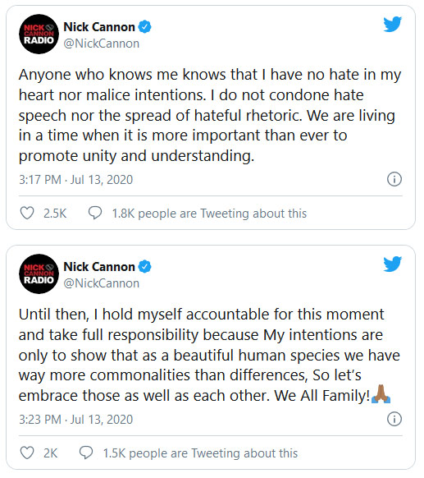Image resolution: width=424 pixels, height=478 pixels.
Task: Open Nick Cannon name link in first tweet
Action: (99, 27)
